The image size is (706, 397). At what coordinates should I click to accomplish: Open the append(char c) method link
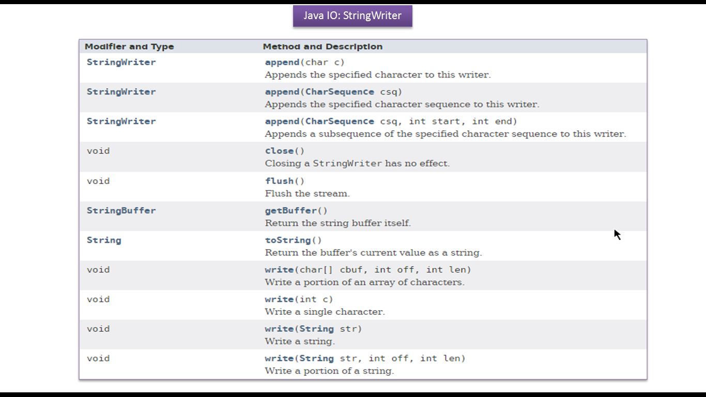pos(282,62)
